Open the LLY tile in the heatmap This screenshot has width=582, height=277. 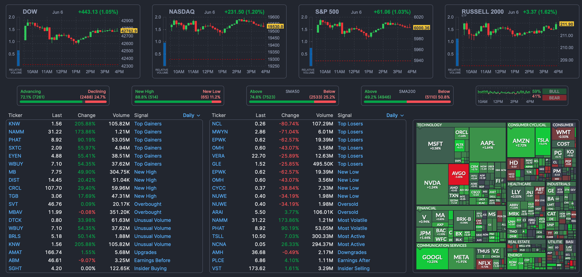coord(516,194)
